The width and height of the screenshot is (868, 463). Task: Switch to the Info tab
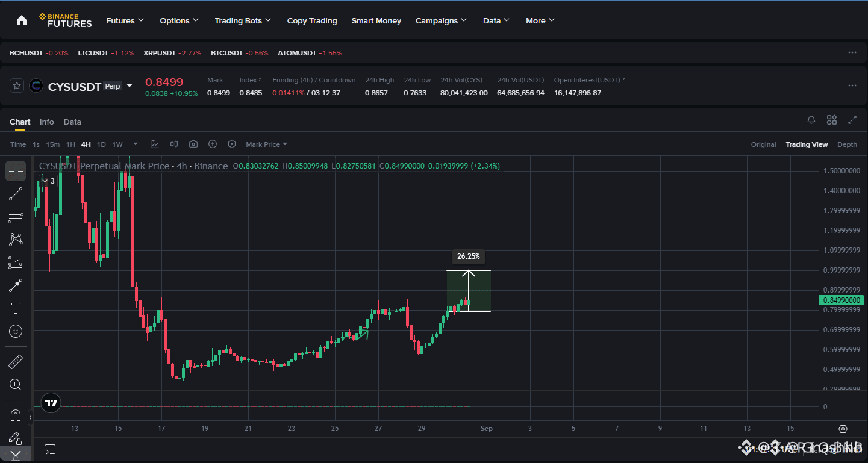click(x=47, y=122)
